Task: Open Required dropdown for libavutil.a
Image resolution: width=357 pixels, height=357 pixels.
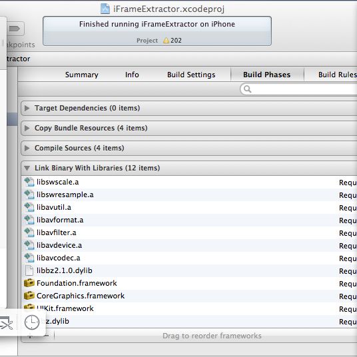Action: [x=348, y=208]
